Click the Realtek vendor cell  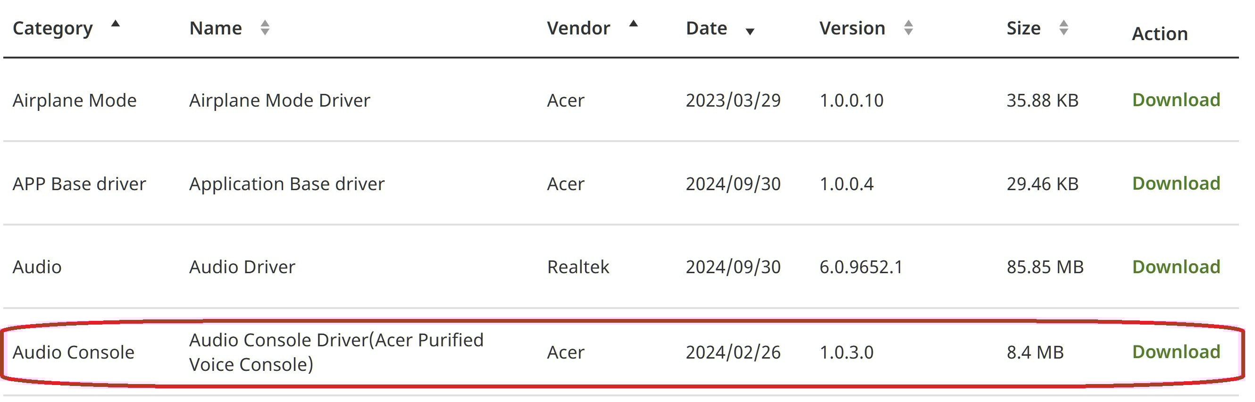coord(578,267)
